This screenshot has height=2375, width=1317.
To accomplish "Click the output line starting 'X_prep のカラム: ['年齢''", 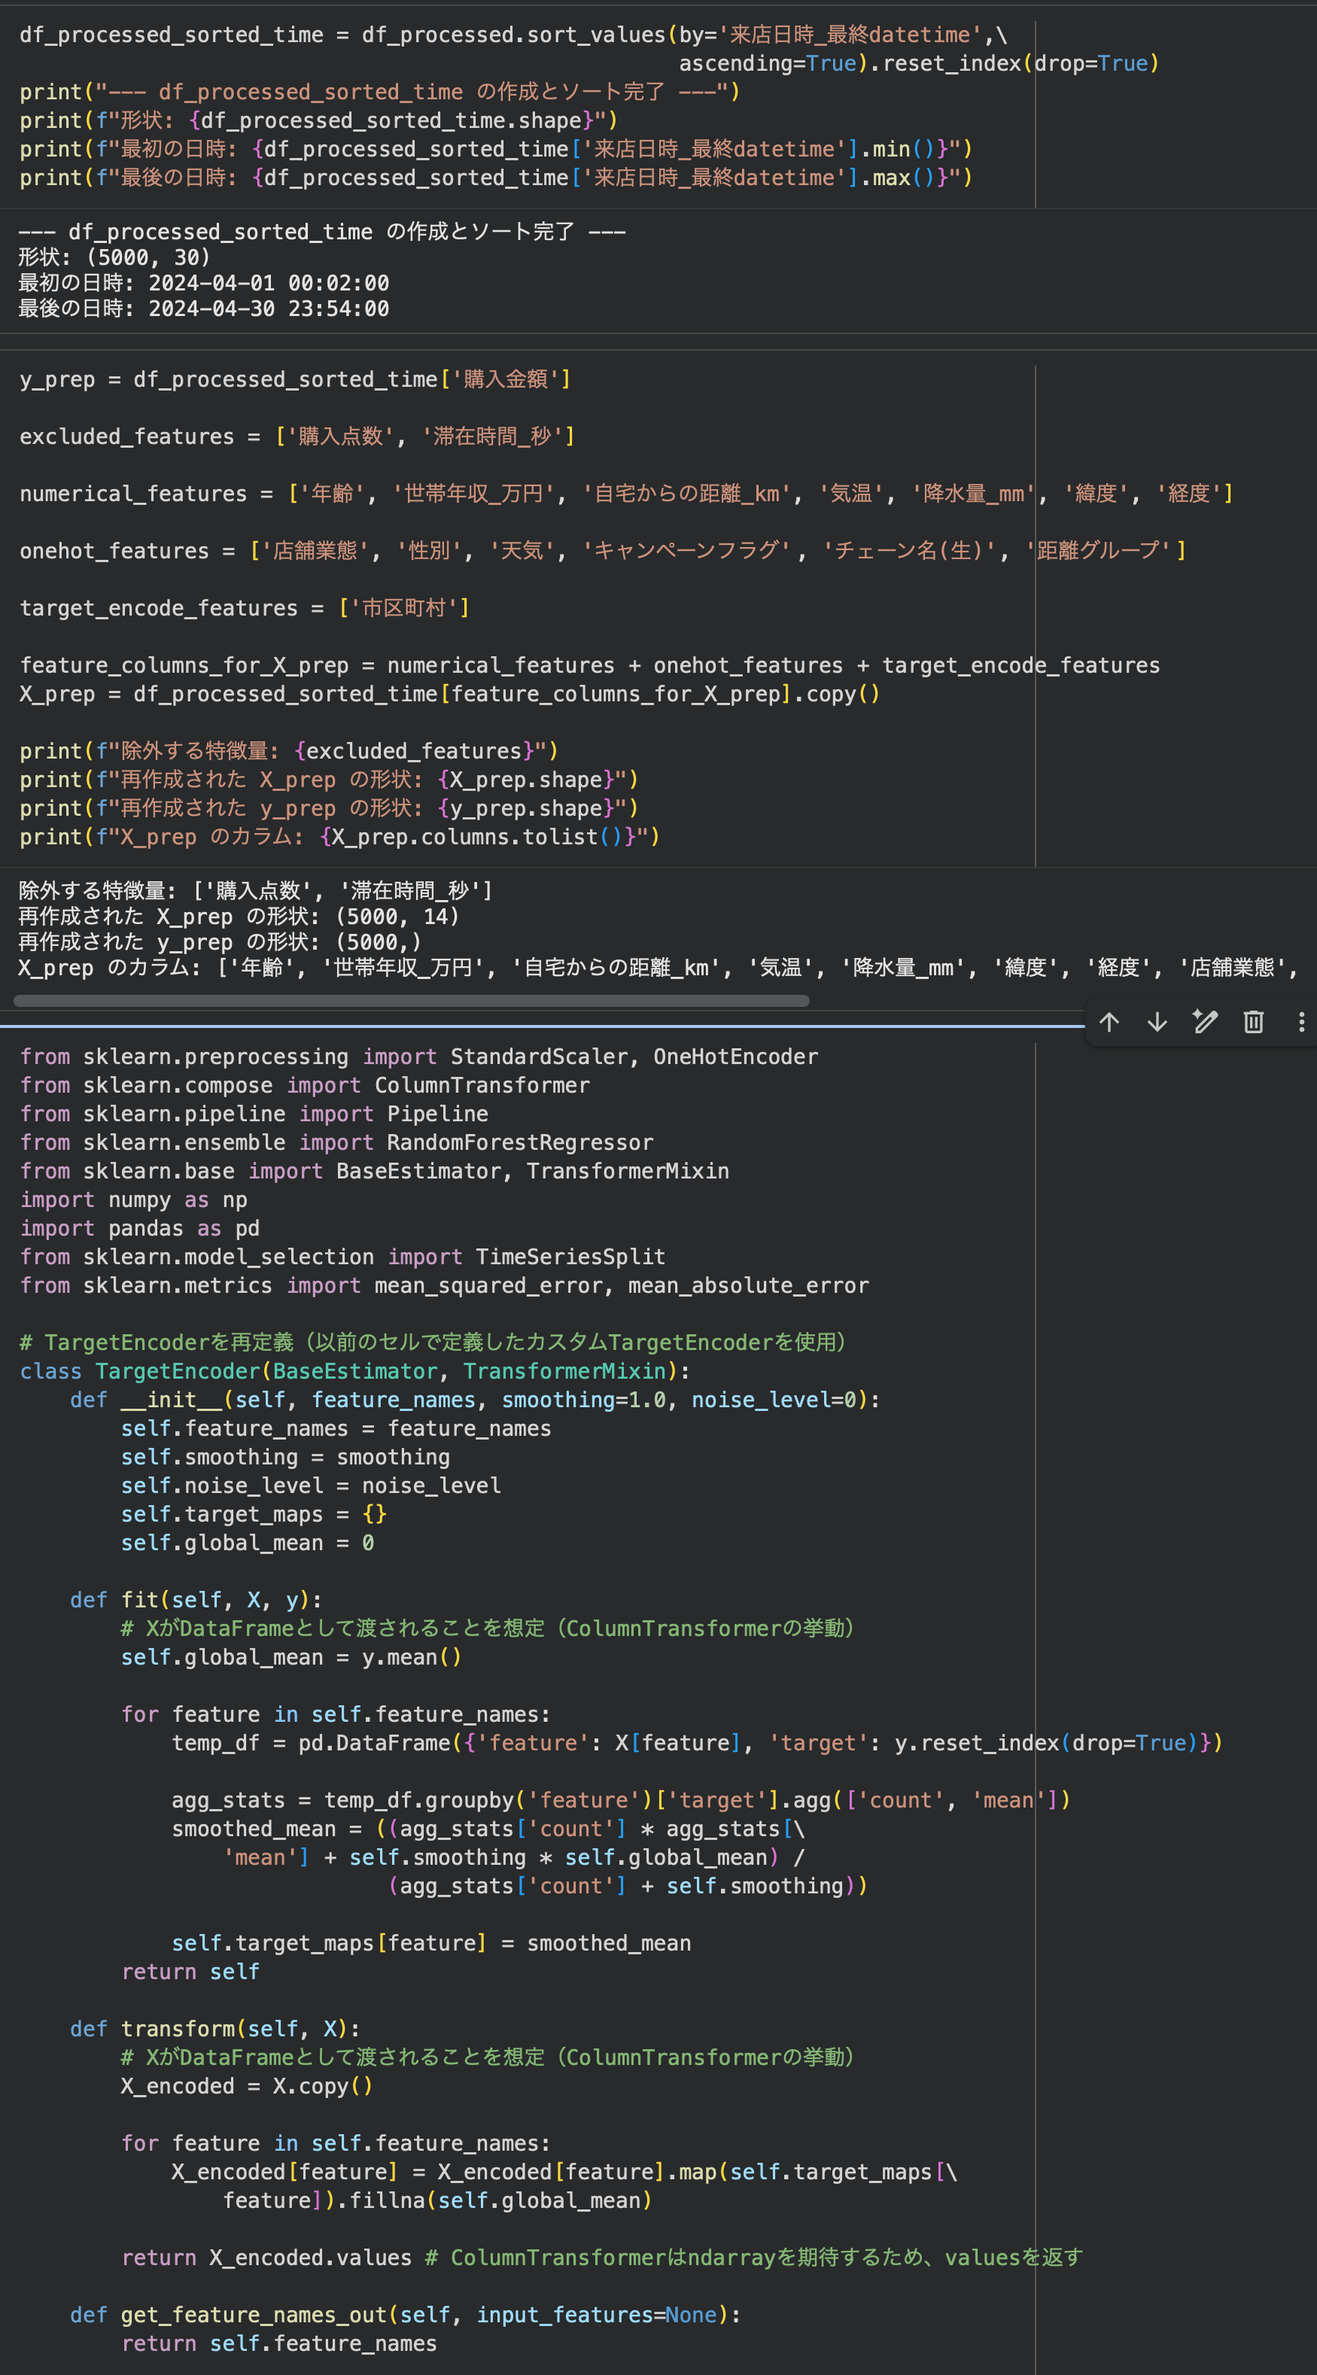I will [x=658, y=968].
